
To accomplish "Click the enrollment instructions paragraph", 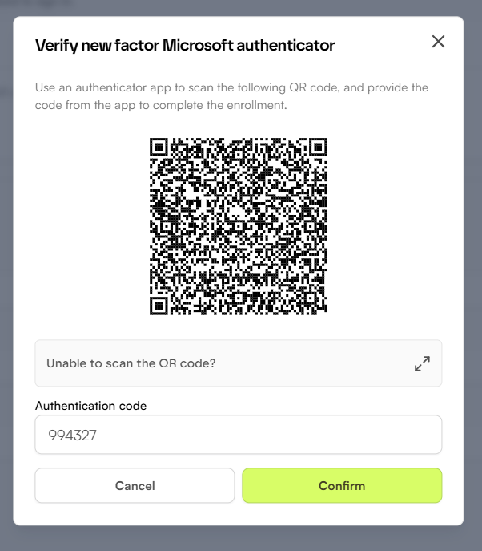I will (231, 96).
